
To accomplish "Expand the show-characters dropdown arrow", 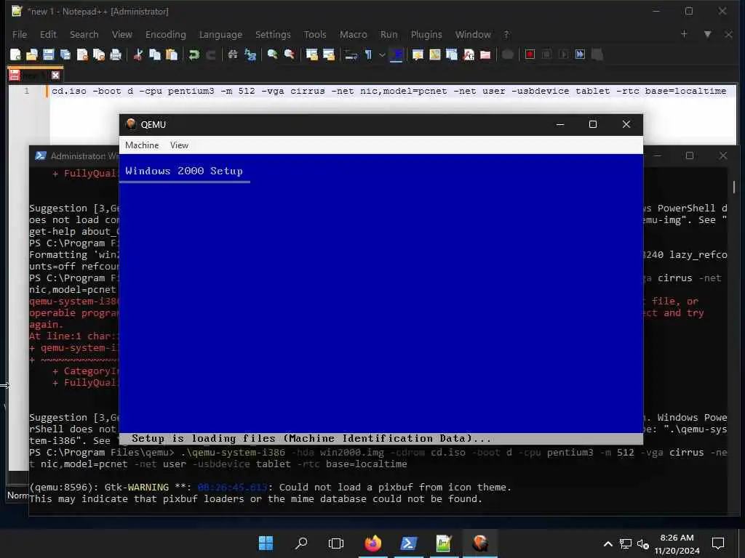I will 381,54.
